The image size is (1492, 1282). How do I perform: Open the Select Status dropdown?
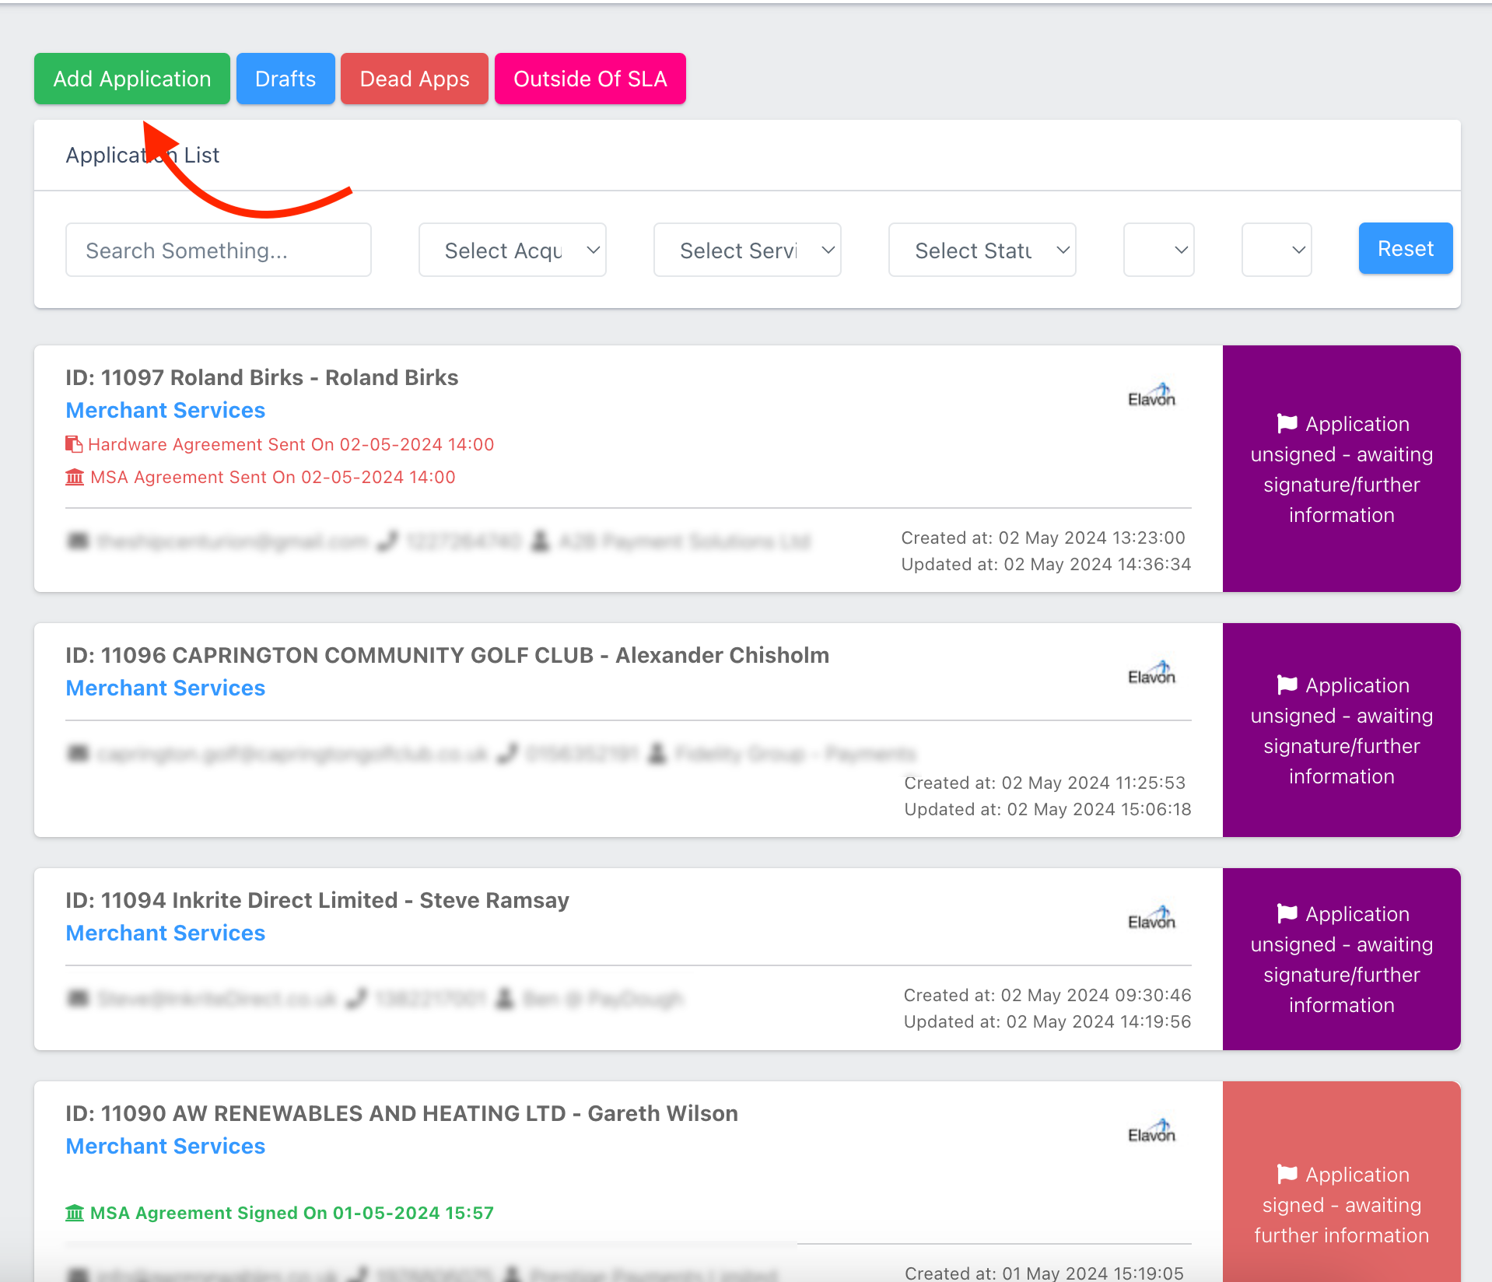pos(982,250)
